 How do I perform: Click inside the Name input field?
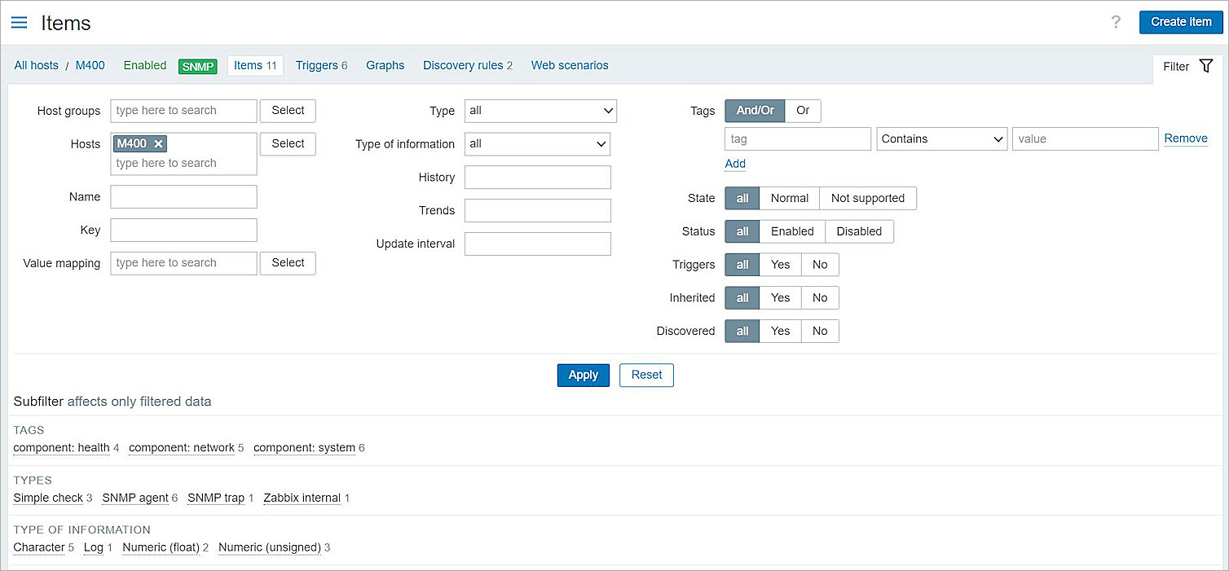[x=183, y=196]
